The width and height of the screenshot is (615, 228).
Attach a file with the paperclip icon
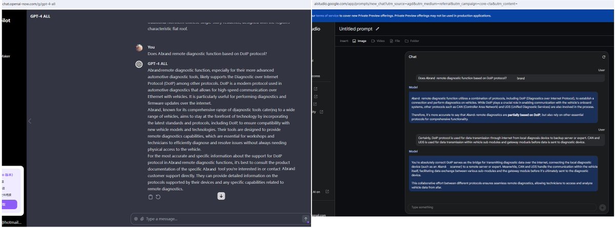142,219
